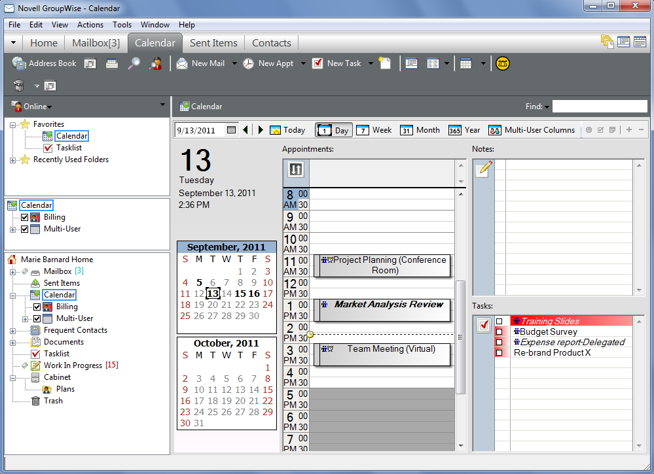Check the Training Slides task checkbox
The image size is (654, 474).
point(499,321)
